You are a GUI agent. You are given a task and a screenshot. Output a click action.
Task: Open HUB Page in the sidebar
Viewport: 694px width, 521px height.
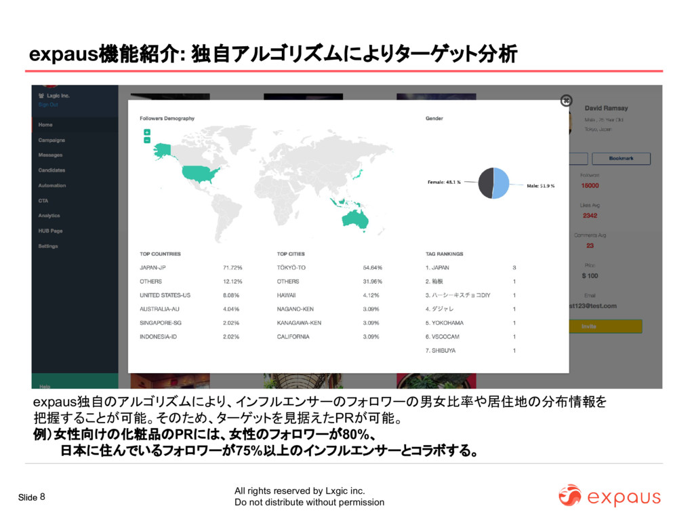75,231
